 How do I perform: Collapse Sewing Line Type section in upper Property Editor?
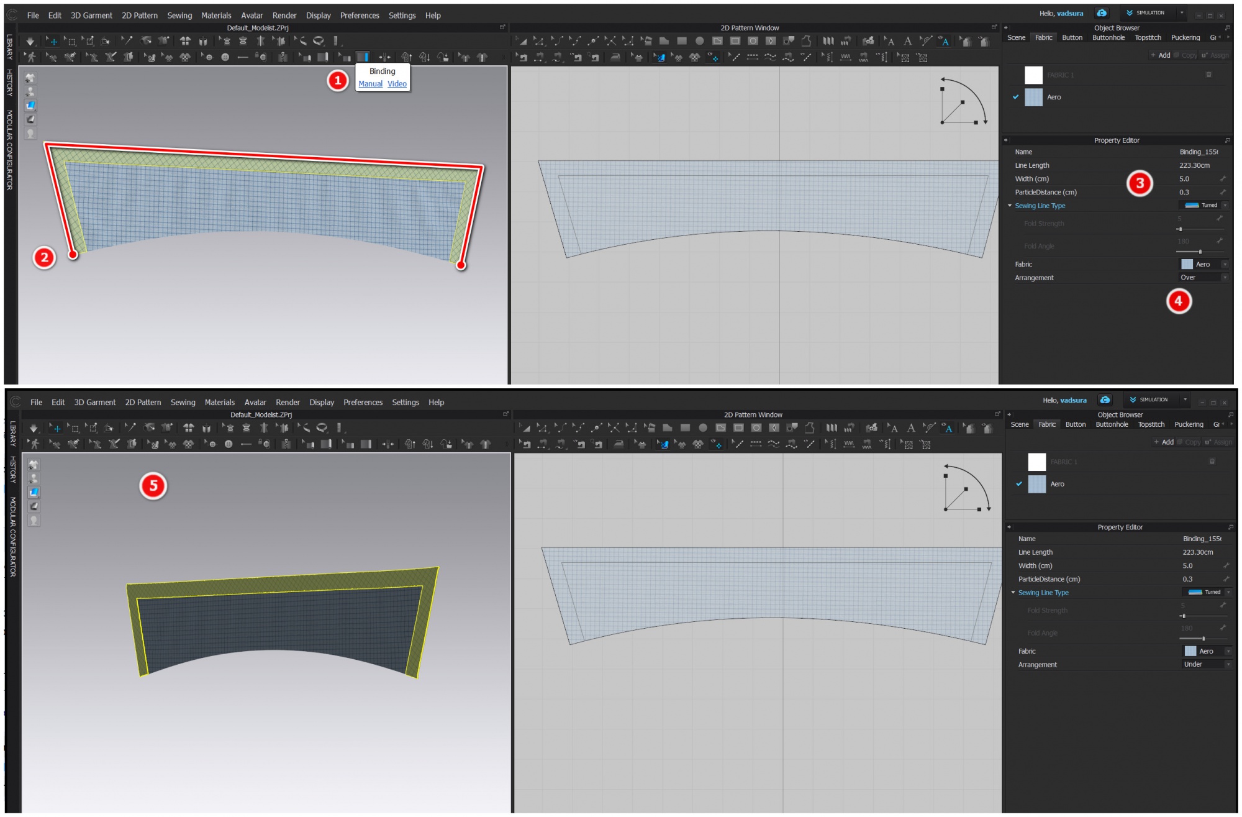coord(1010,206)
